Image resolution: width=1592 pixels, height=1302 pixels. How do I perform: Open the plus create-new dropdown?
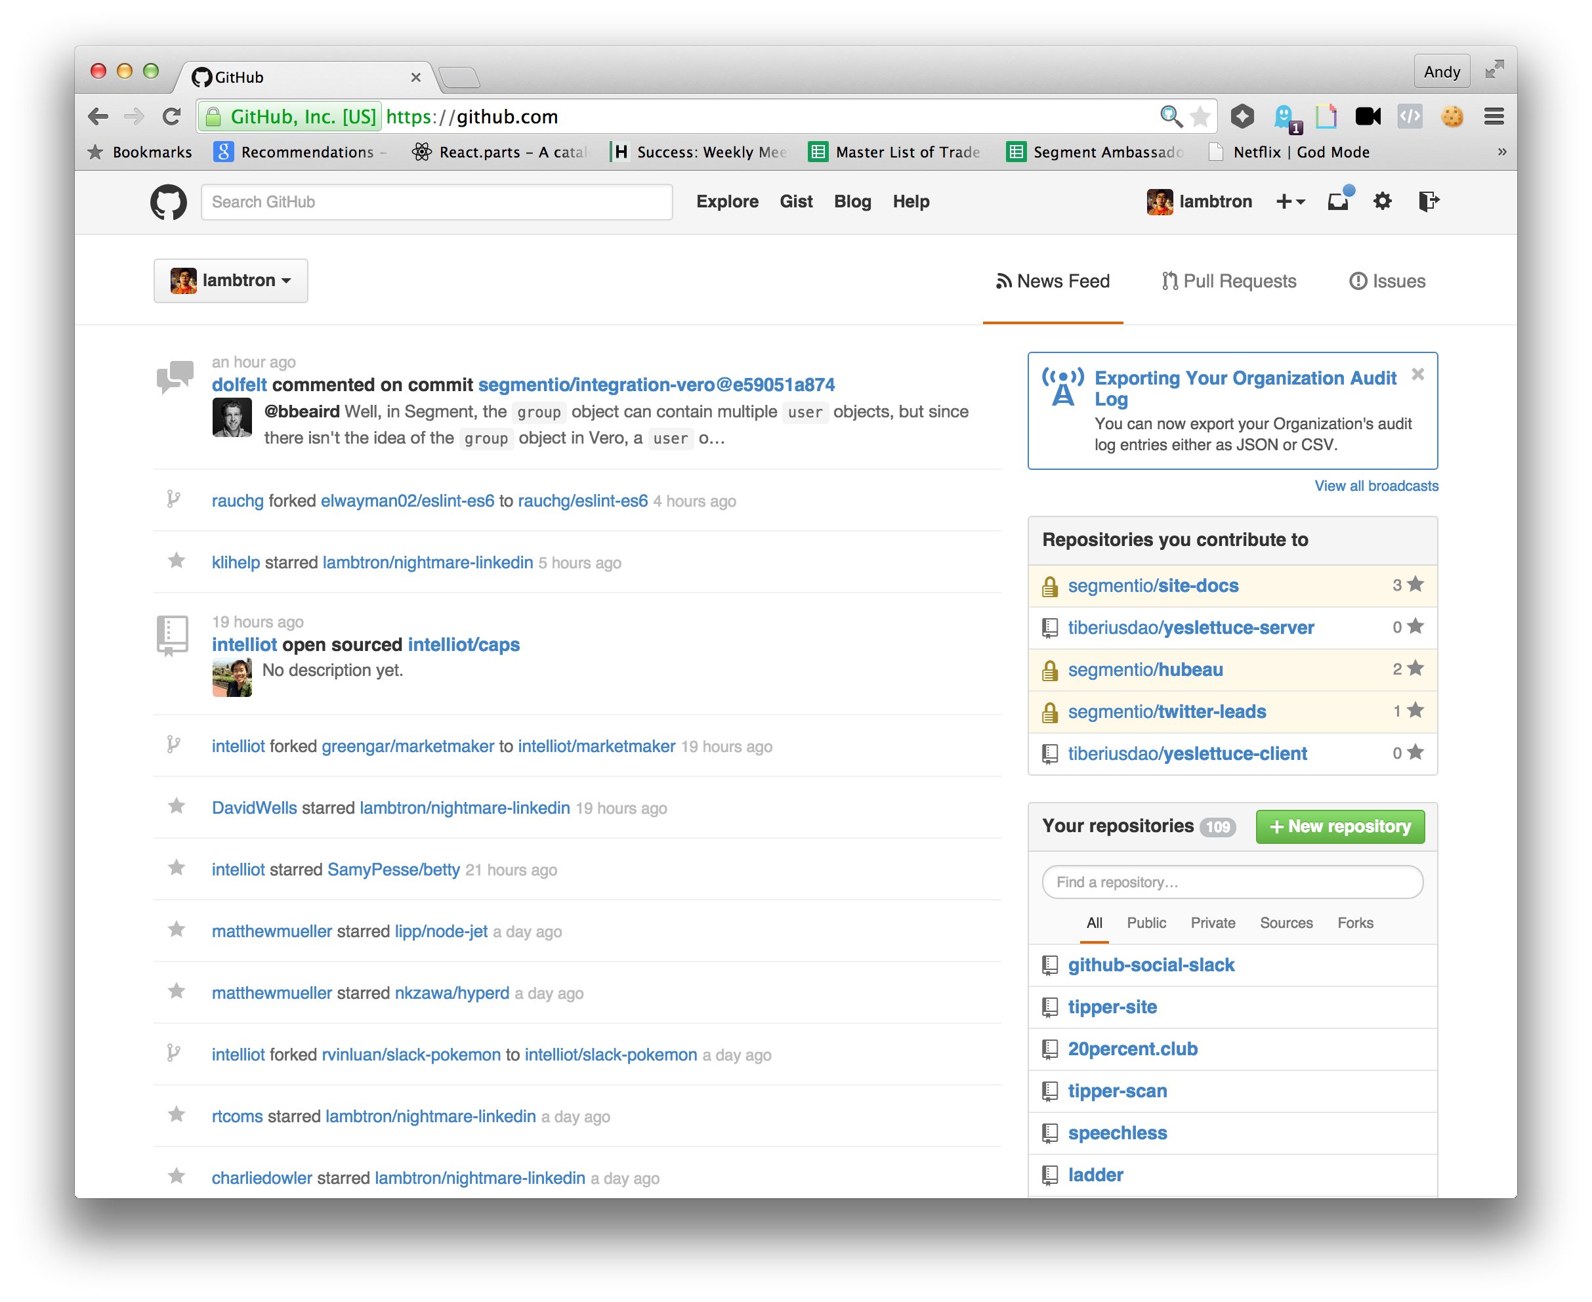click(1289, 201)
